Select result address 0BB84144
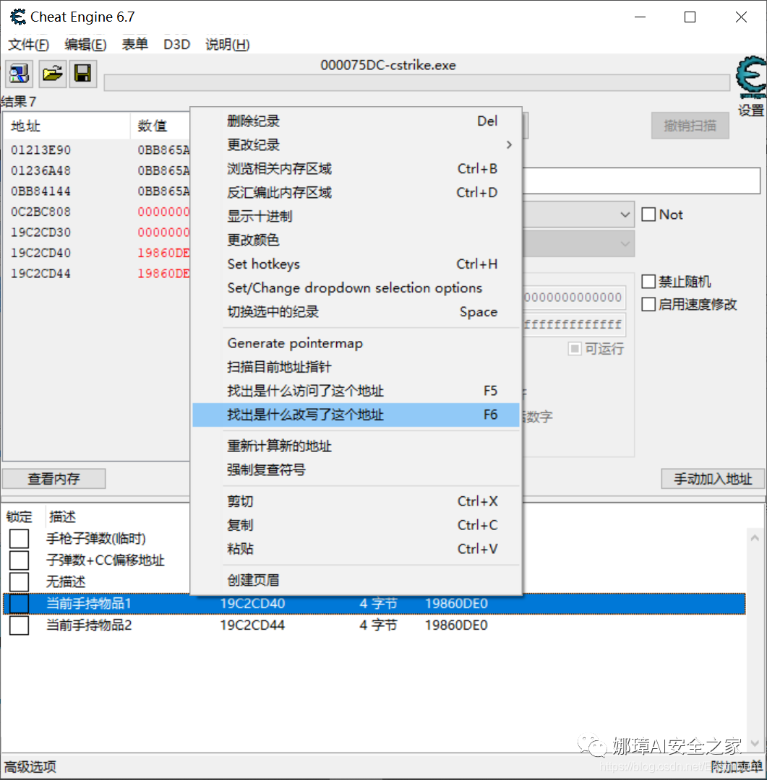The width and height of the screenshot is (767, 780). tap(40, 191)
